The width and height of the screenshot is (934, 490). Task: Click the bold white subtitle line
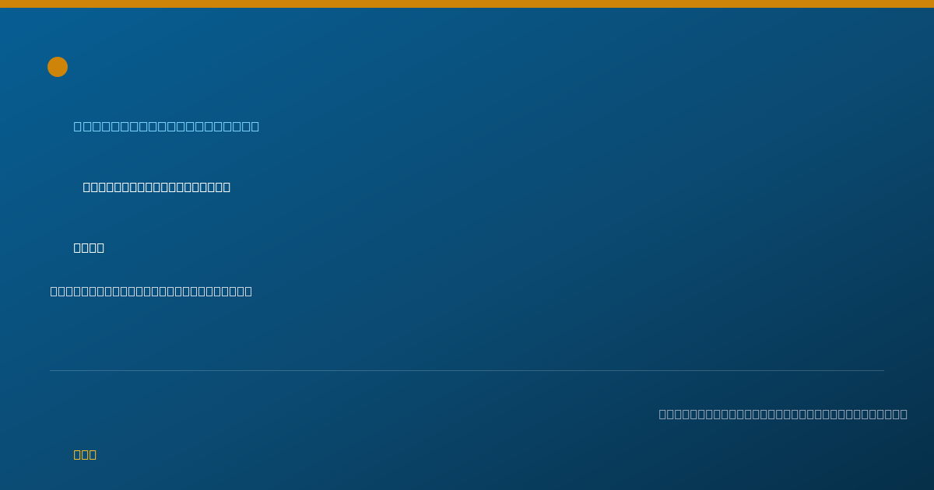click(x=156, y=187)
